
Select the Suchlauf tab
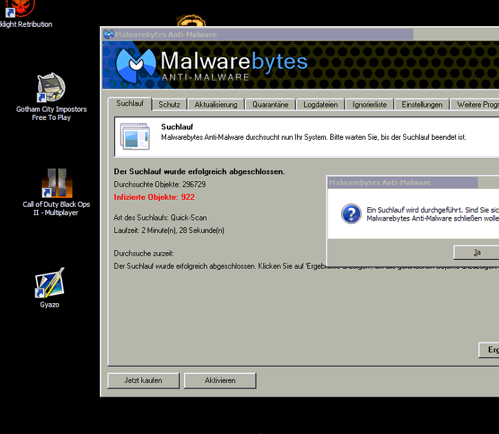click(x=130, y=103)
